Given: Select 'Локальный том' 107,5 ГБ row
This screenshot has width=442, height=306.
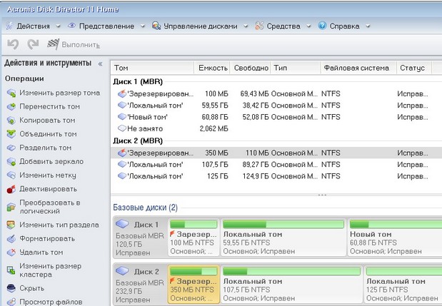Looking at the screenshot, I should pyautogui.click(x=276, y=164).
